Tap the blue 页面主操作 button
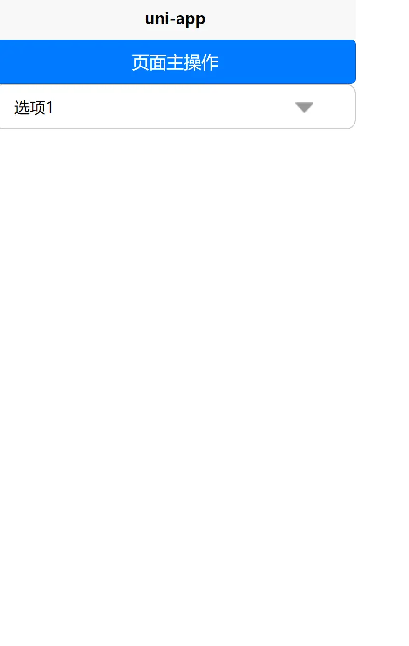409x646 pixels. (177, 62)
